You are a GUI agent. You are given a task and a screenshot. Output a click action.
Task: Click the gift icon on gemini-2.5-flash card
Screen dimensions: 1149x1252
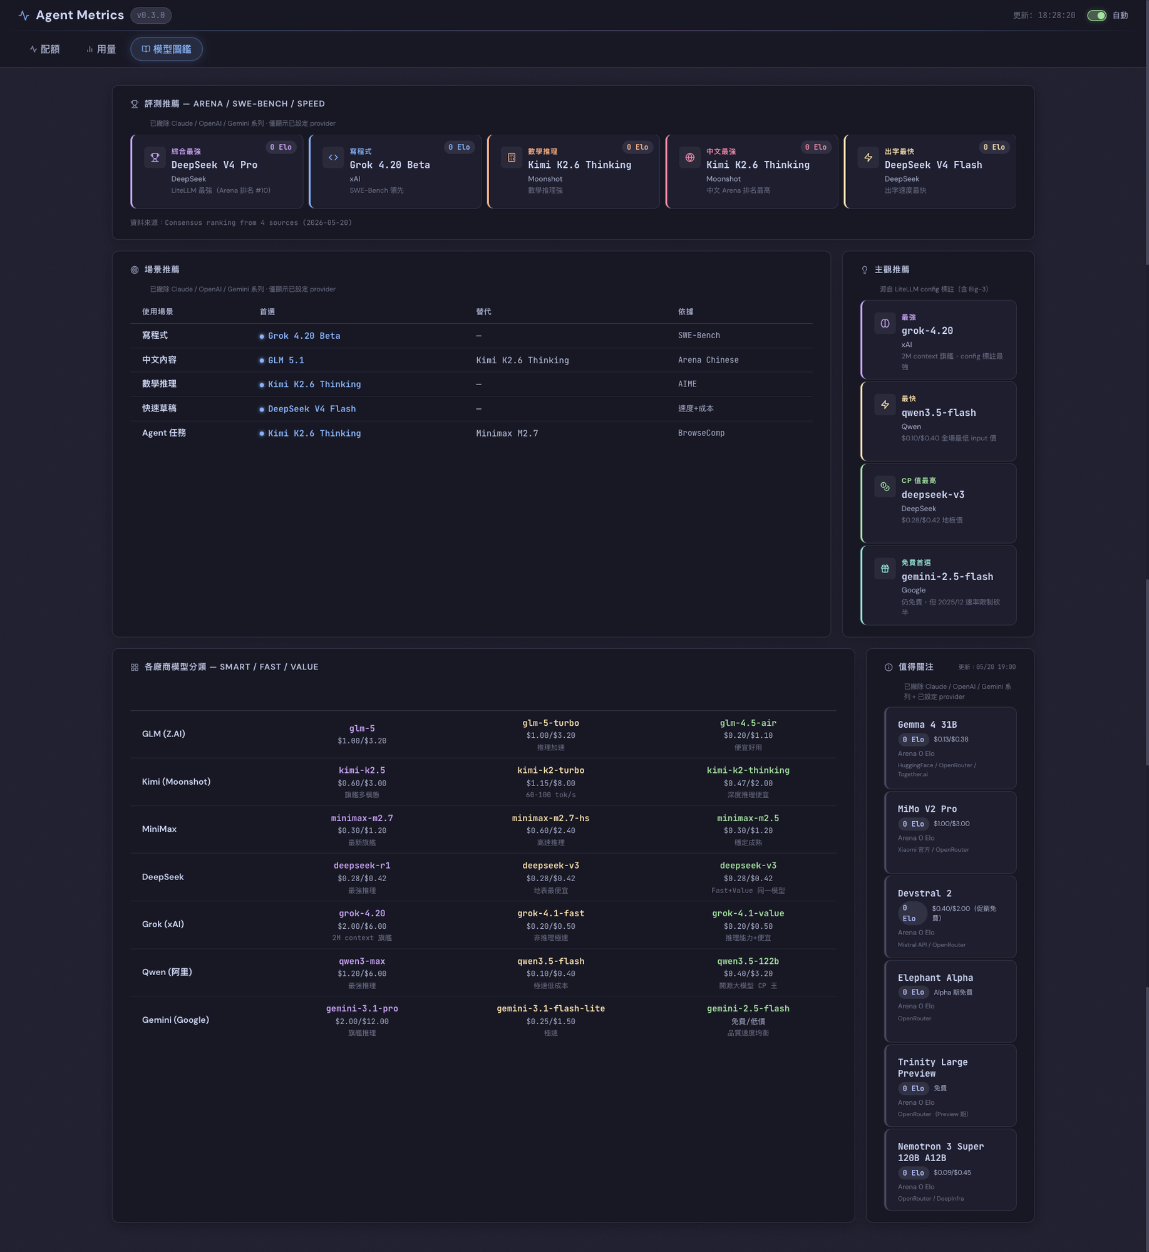885,569
